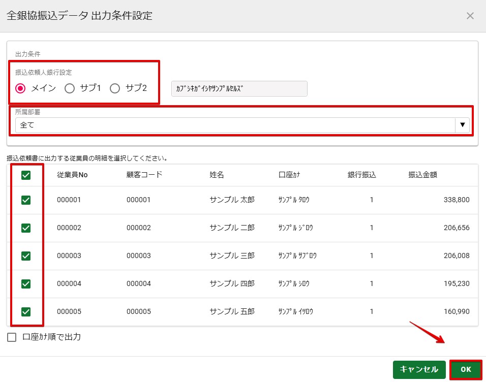Click the kana ｻﾝﾌﾟﾙ ｼﾛｳ
486x382 pixels.
(x=294, y=283)
